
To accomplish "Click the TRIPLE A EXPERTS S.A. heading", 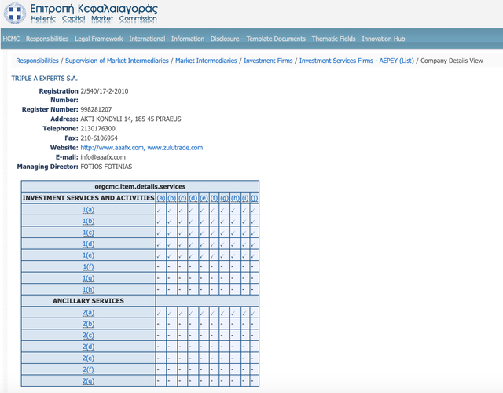I will pyautogui.click(x=45, y=79).
